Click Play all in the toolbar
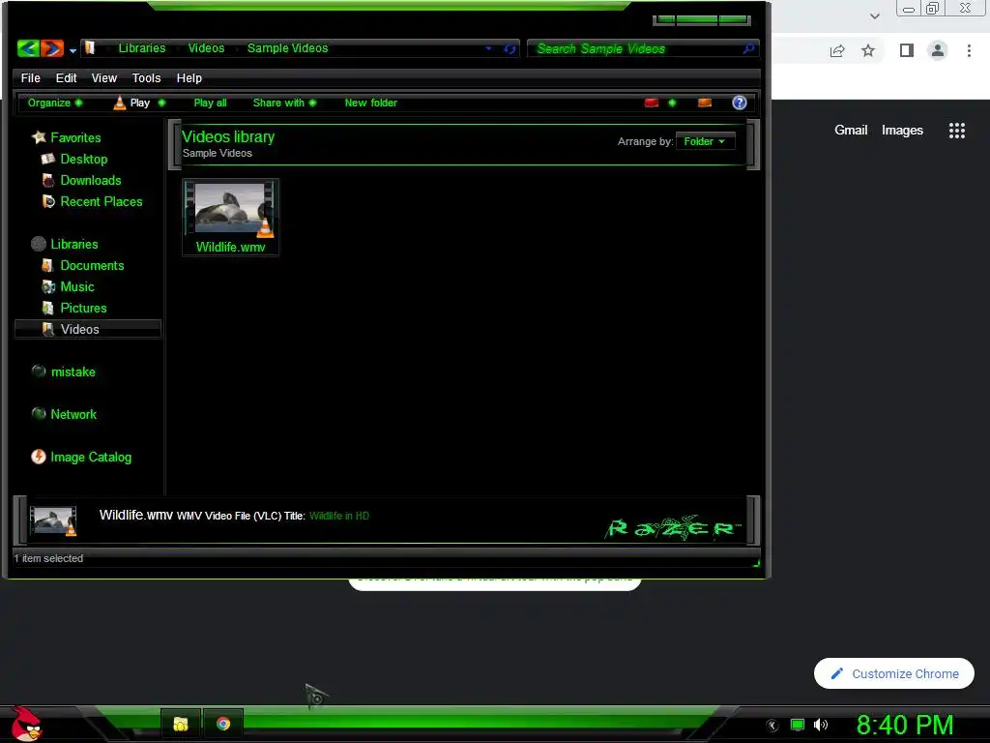The height and width of the screenshot is (743, 990). (210, 103)
